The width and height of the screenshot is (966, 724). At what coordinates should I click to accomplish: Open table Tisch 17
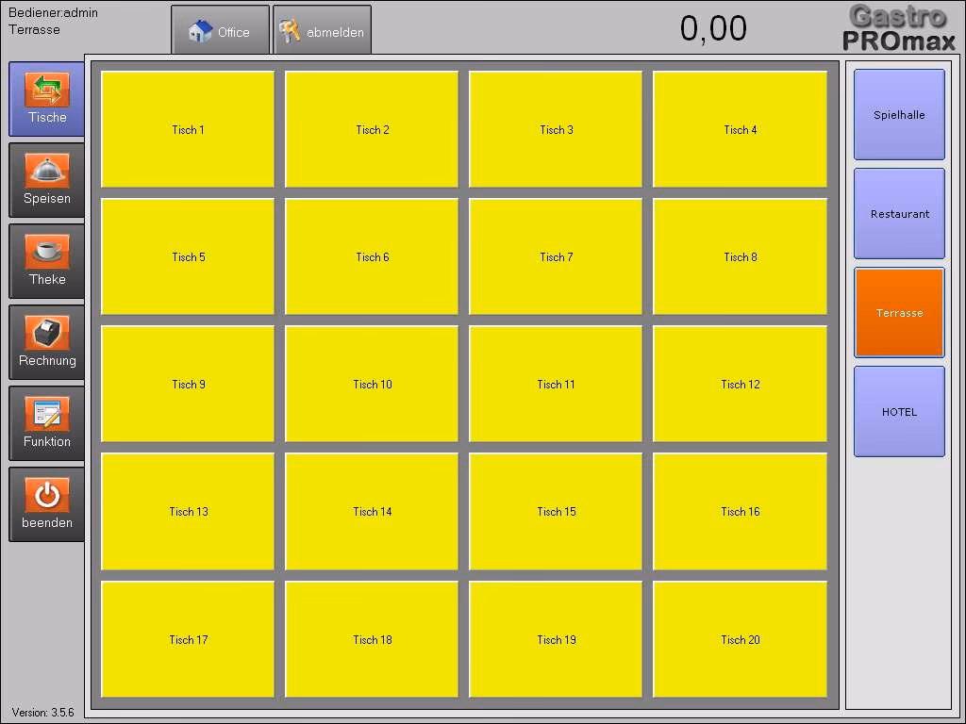tap(188, 640)
